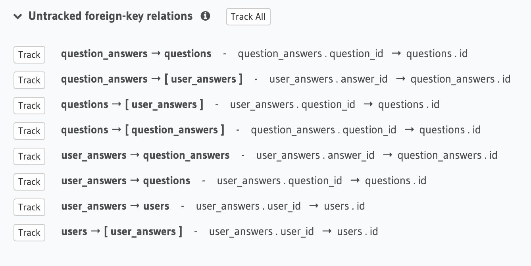Track the questions → [ question_answers ] relation
The height and width of the screenshot is (266, 531).
tap(29, 131)
